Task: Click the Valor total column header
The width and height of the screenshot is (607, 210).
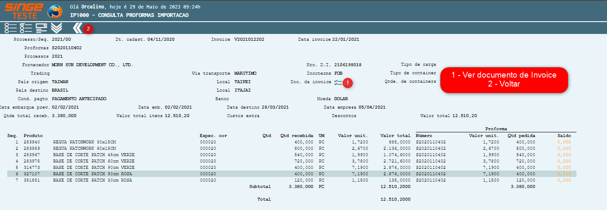Action: pyautogui.click(x=395, y=135)
